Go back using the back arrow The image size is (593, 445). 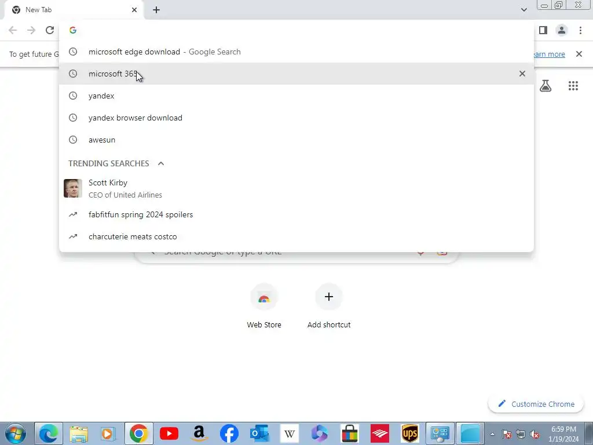[x=13, y=30]
